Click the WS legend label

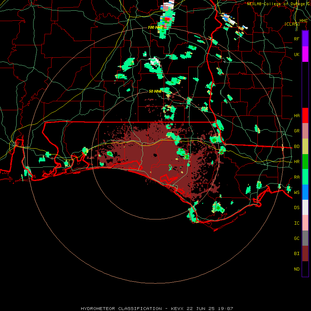[297, 192]
